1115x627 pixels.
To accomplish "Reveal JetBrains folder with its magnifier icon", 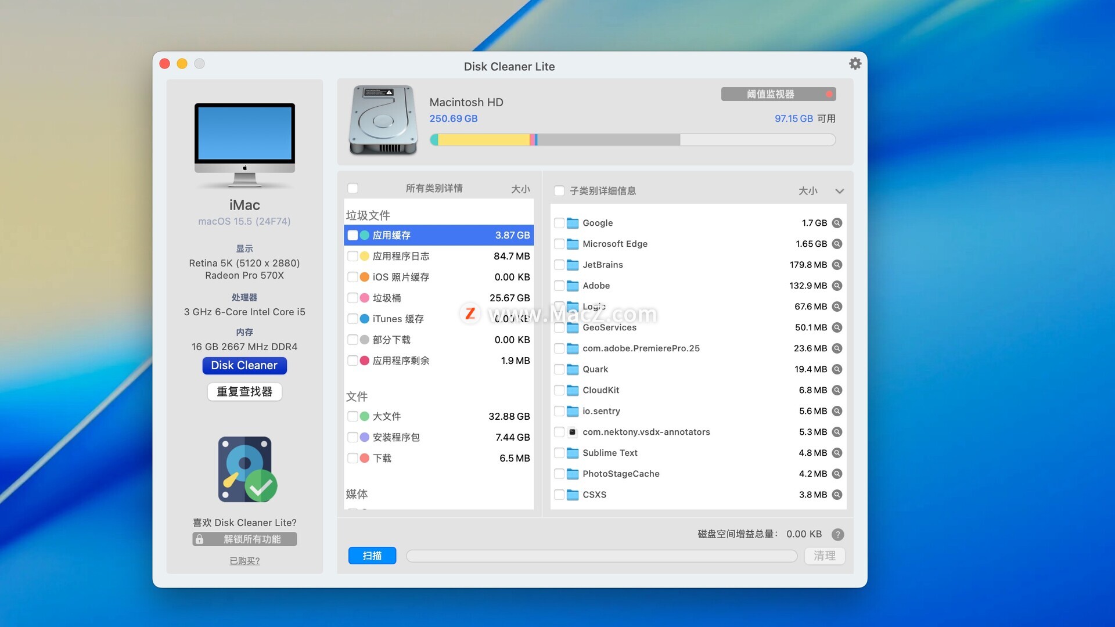I will tap(837, 265).
